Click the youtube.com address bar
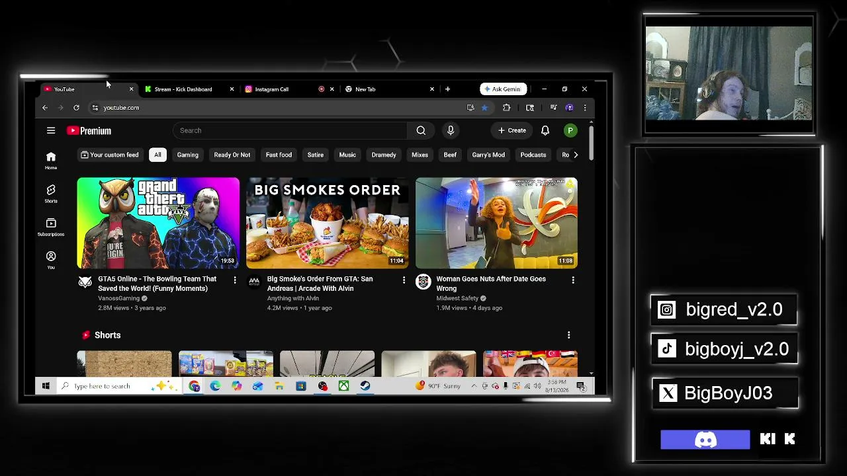 [278, 108]
